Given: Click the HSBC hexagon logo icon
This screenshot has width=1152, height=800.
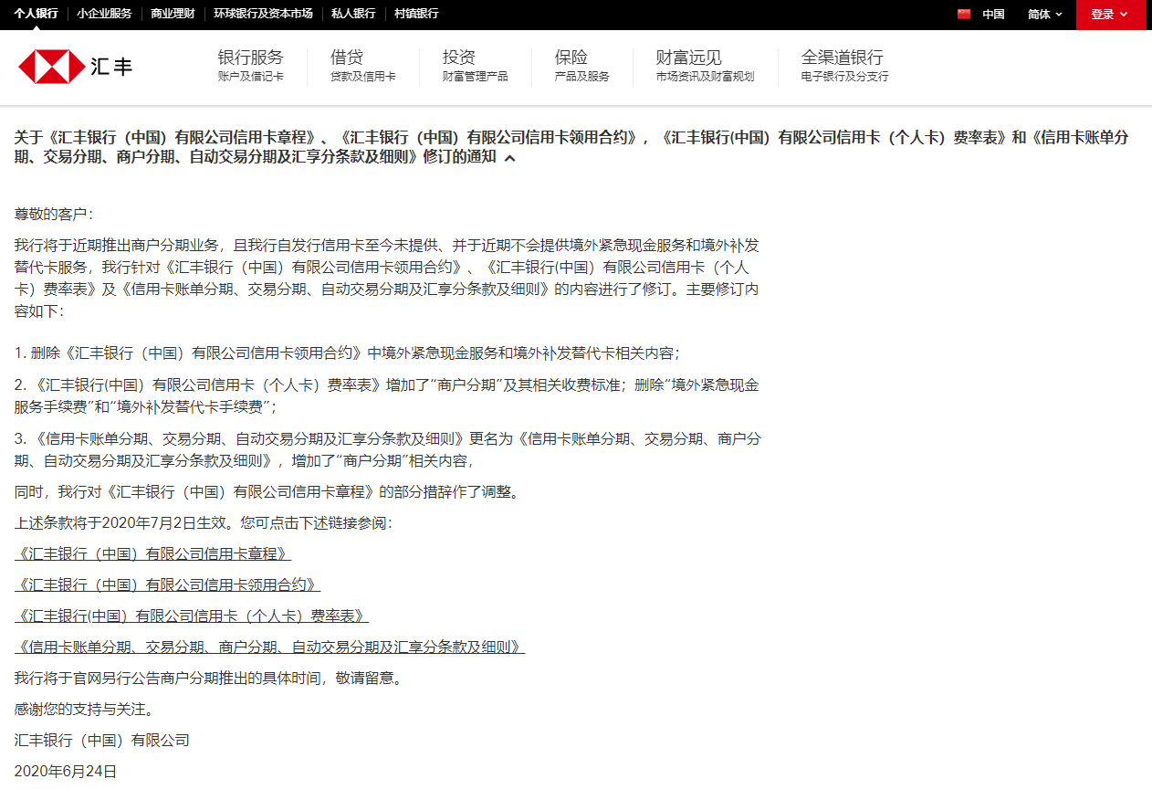Looking at the screenshot, I should 50,68.
